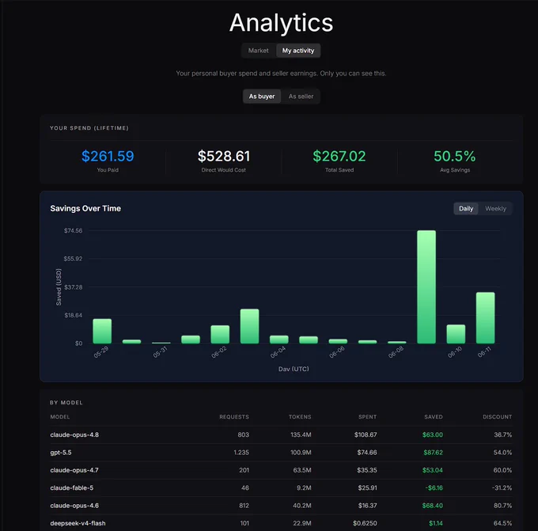The width and height of the screenshot is (538, 531).
Task: Click the Discount column header
Action: click(497, 417)
